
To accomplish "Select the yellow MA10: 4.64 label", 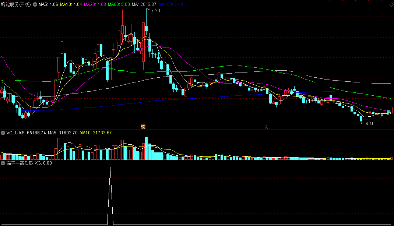I will [x=71, y=4].
